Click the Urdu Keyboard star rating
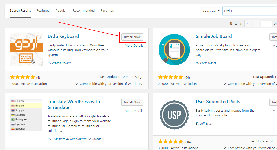 [23, 77]
